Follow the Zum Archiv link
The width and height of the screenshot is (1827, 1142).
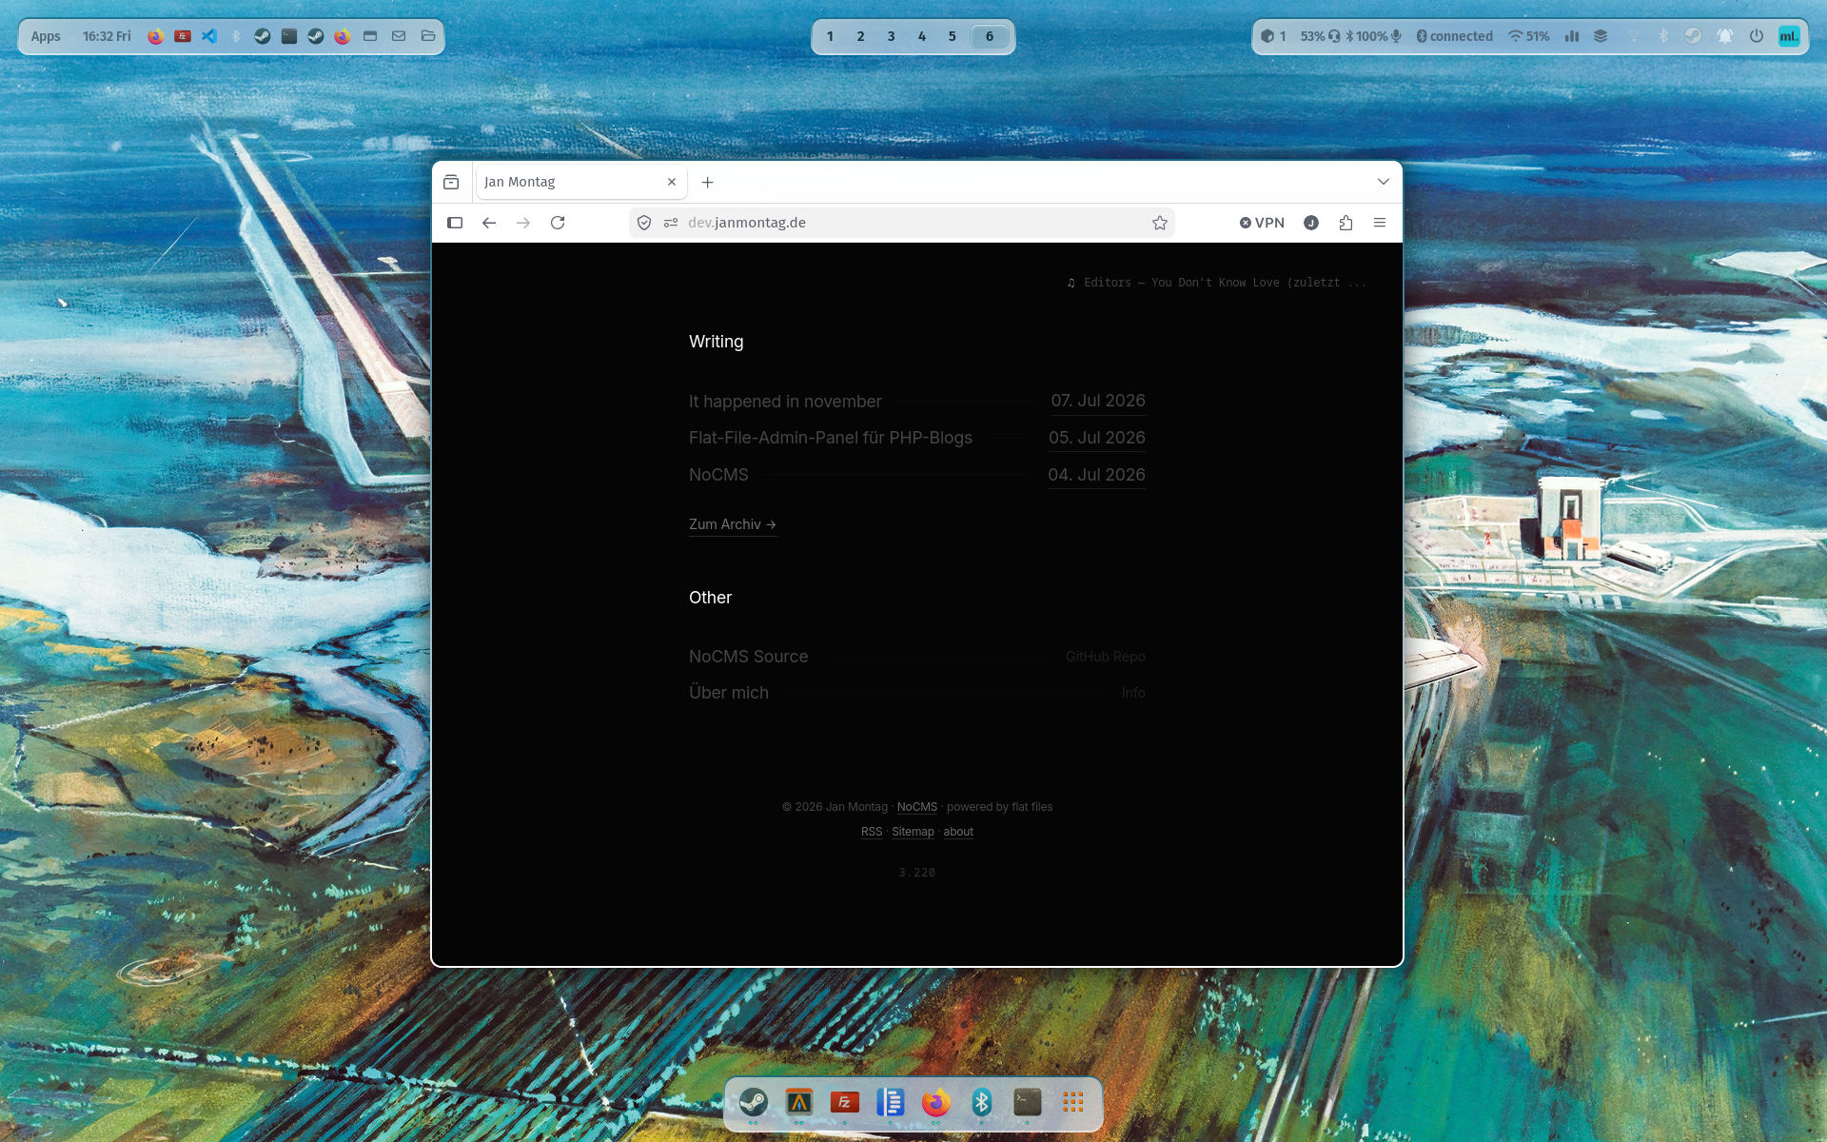coord(733,524)
